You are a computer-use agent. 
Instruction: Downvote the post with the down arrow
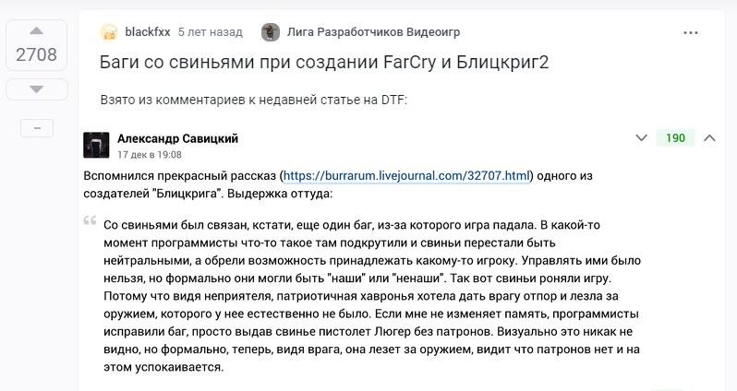coord(36,89)
